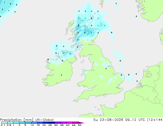163x126 pixels.
Task: Click the above-50 arrow tip of legend
Action: pos(81,123)
